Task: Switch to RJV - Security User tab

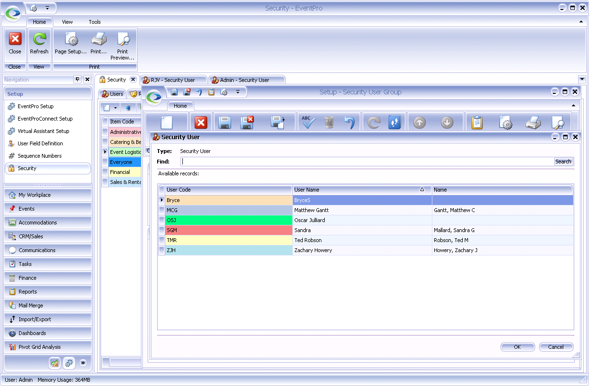Action: (173, 80)
